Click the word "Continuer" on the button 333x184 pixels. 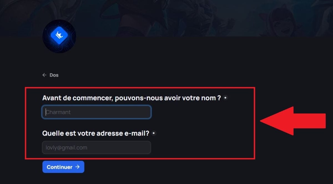point(59,167)
